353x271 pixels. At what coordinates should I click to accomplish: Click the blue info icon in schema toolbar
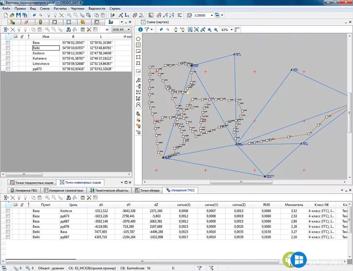[x=141, y=29]
